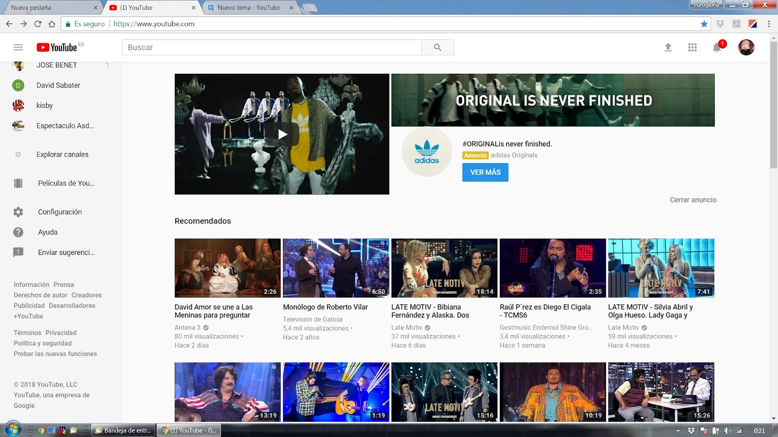Screen dimensions: 778x437
Task: Click the Películas de YouTube film icon
Action: click(x=18, y=183)
